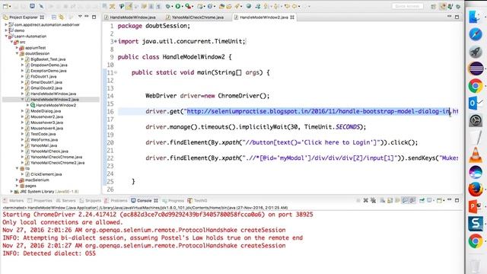Viewport: 487px width, 274px height.
Task: Toggle Scroll Lock in the Console toolbar
Action: tap(390, 200)
